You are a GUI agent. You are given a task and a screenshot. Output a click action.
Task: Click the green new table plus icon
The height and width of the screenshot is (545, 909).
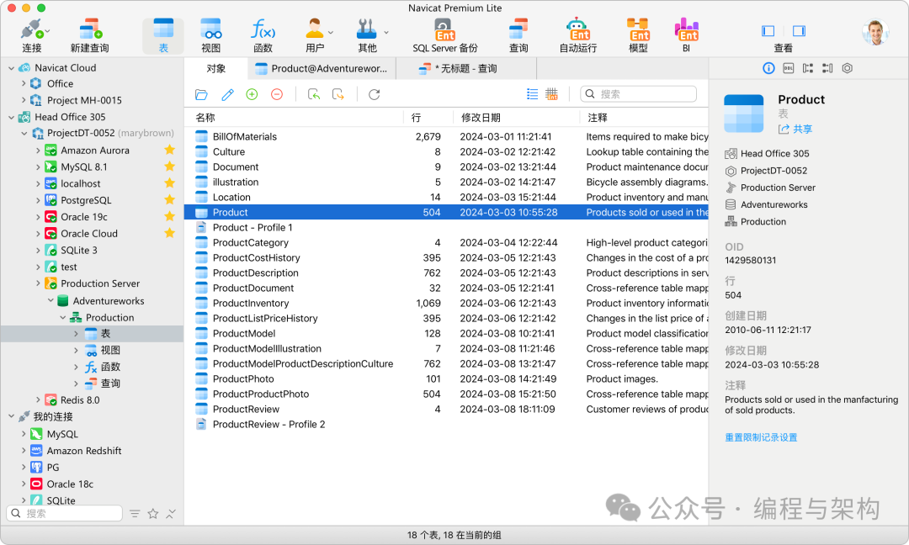click(252, 94)
